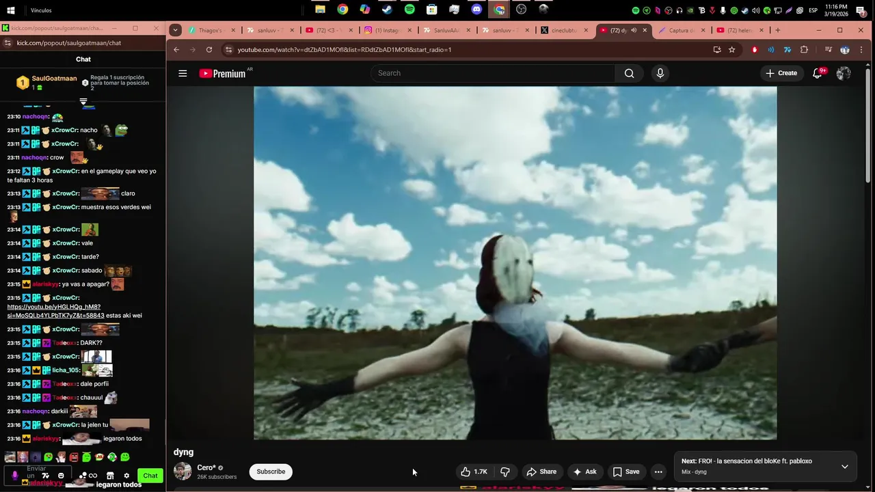This screenshot has width=875, height=492.
Task: Dislike the dyng video
Action: 505,471
